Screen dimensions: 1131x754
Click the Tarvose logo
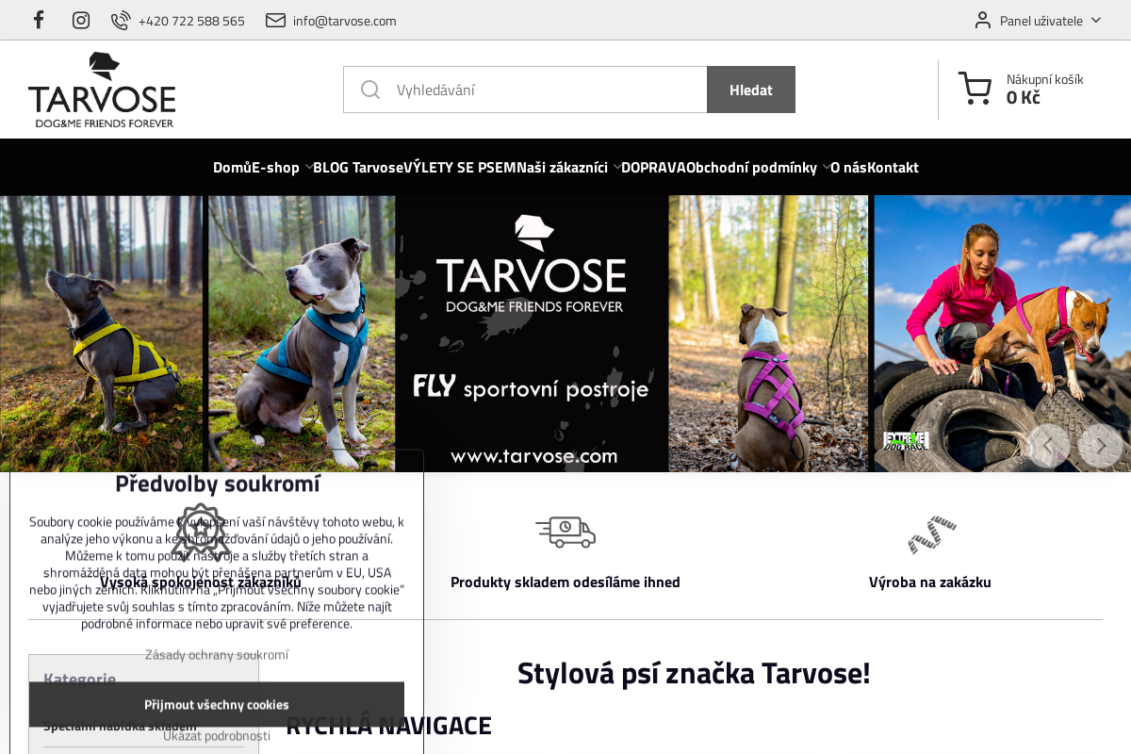[x=102, y=89]
